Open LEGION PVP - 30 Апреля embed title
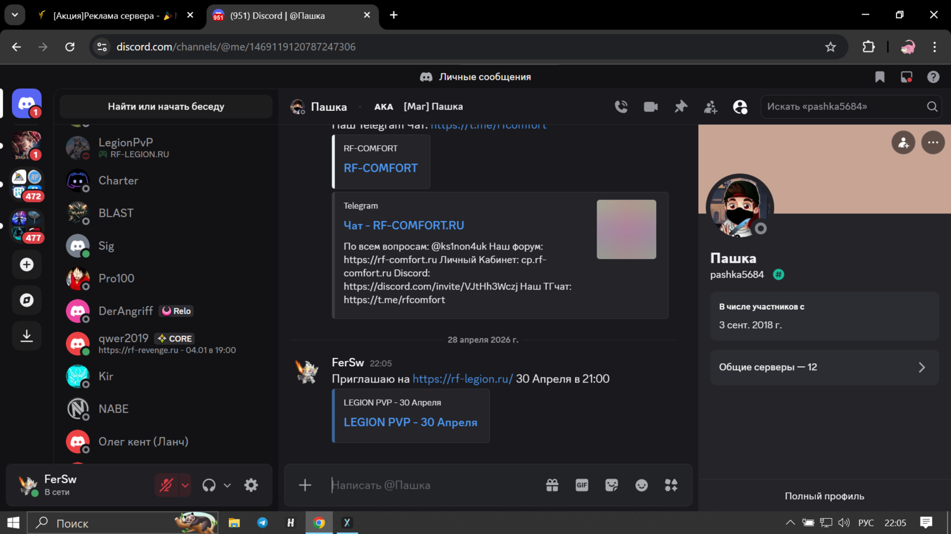 (410, 423)
